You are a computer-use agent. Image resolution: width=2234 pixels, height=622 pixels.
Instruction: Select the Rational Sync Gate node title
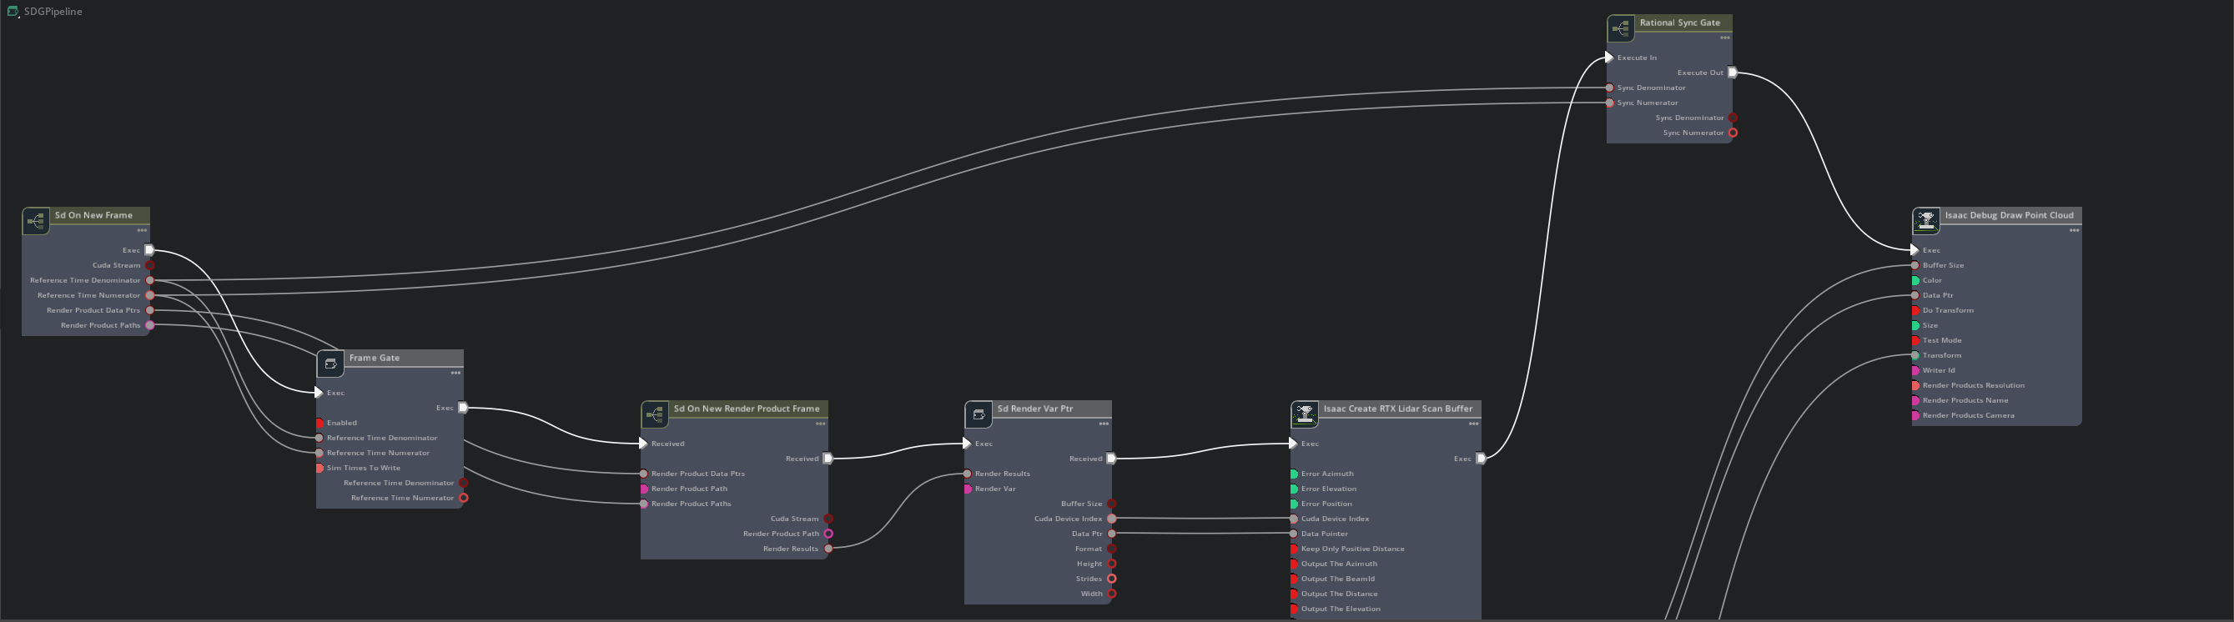(1680, 23)
